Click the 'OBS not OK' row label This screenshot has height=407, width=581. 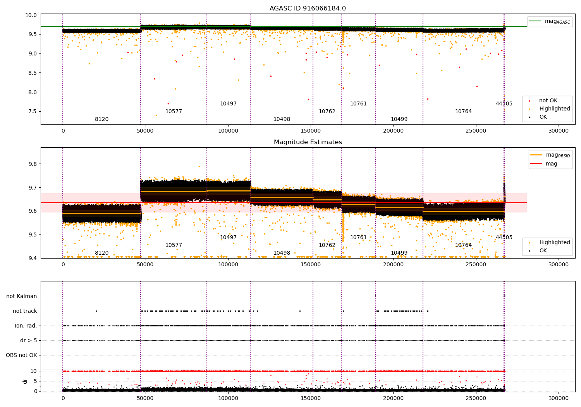pos(22,355)
